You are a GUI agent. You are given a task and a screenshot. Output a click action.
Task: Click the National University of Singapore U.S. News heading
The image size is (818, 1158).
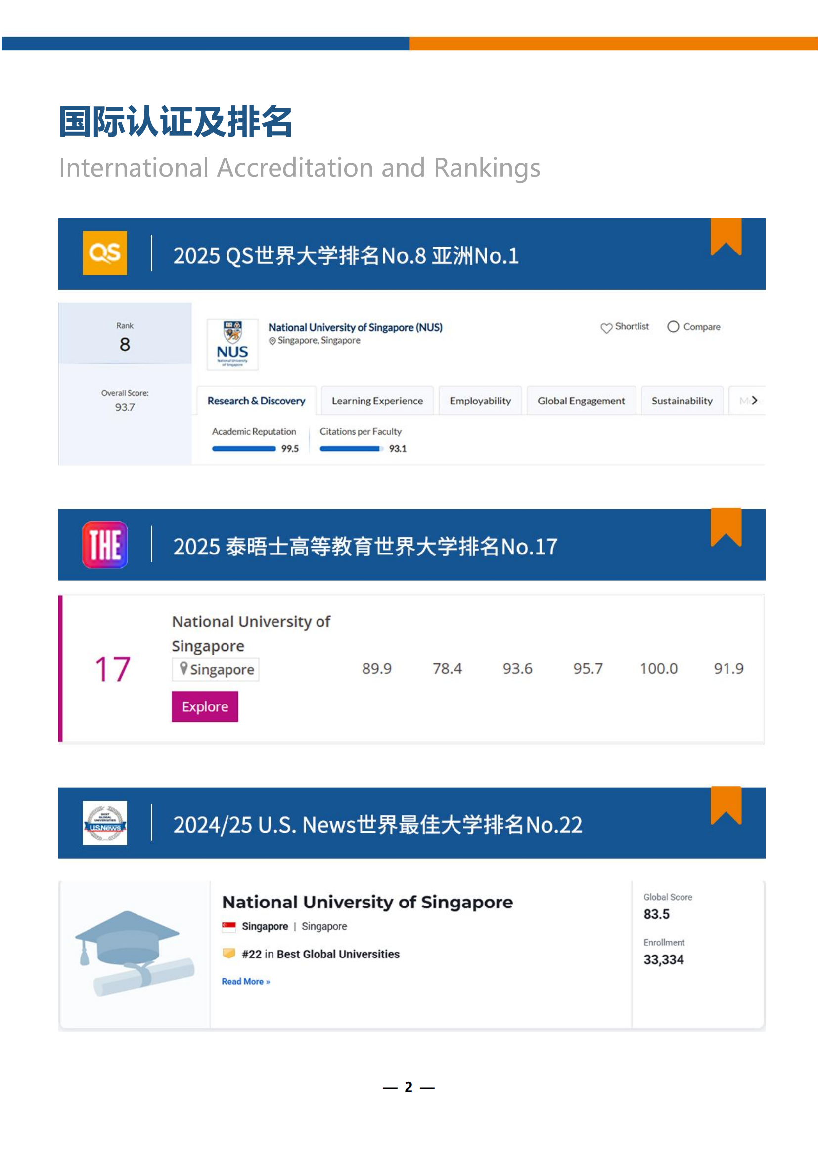367,903
